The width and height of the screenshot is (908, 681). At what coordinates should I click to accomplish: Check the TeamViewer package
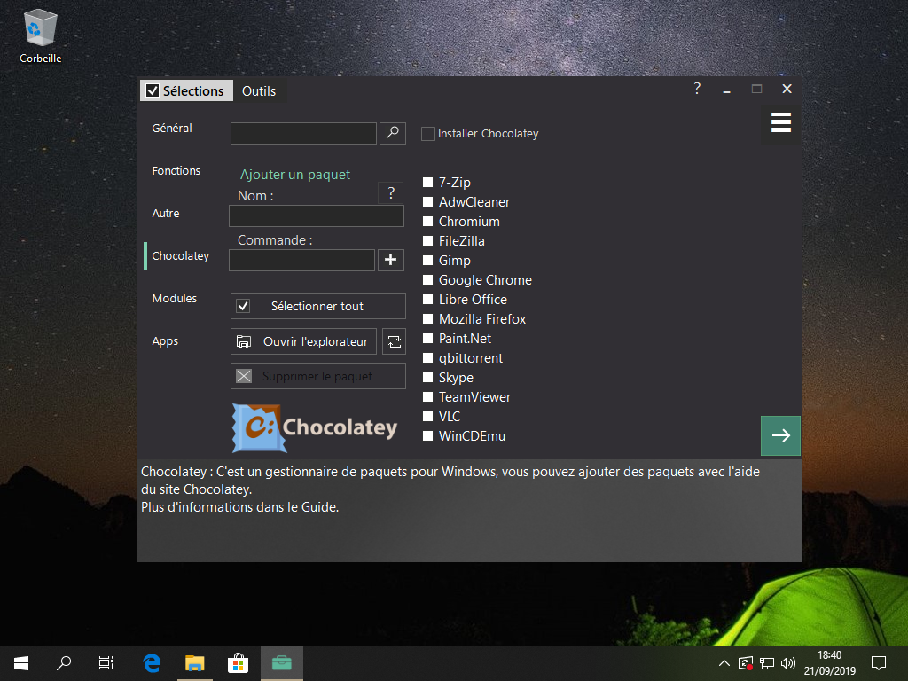[428, 397]
